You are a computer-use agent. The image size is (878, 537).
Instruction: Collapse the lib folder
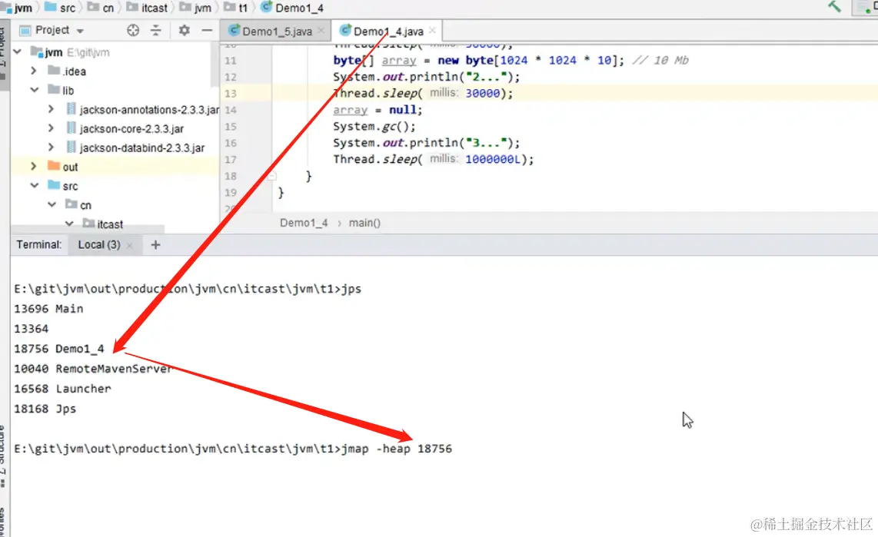(x=34, y=89)
